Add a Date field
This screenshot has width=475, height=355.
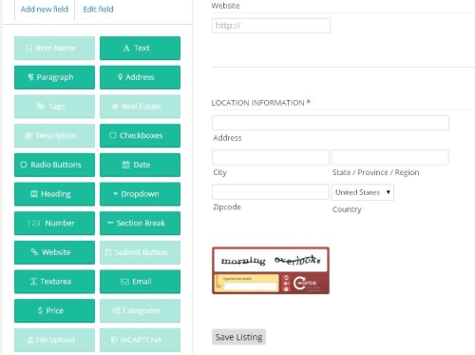(x=140, y=165)
